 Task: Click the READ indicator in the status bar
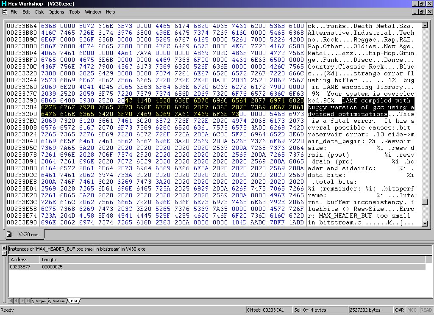coord(426,310)
